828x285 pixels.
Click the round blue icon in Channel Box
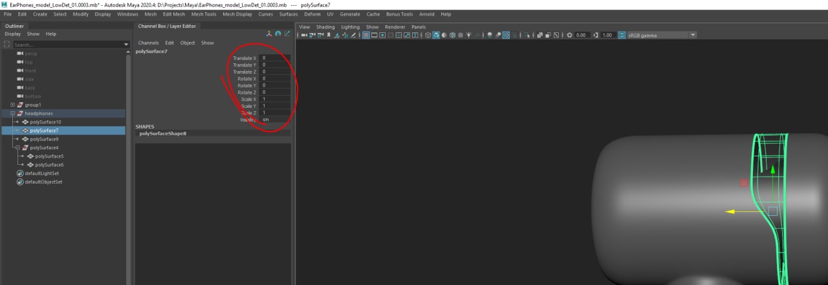pos(278,34)
